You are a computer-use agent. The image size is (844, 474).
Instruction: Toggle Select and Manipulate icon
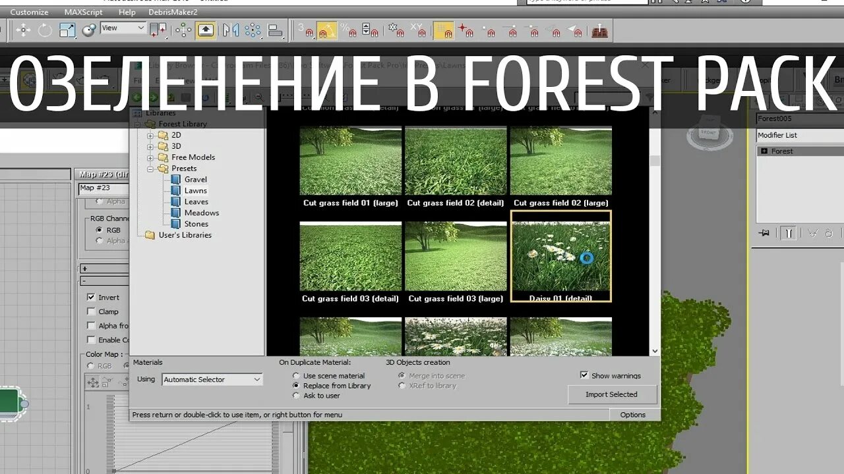point(183,30)
